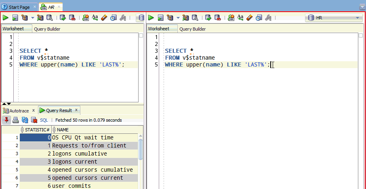Open SQL Tuning Advisor in right worksheet
The height and width of the screenshot is (189, 366).
coord(195,17)
